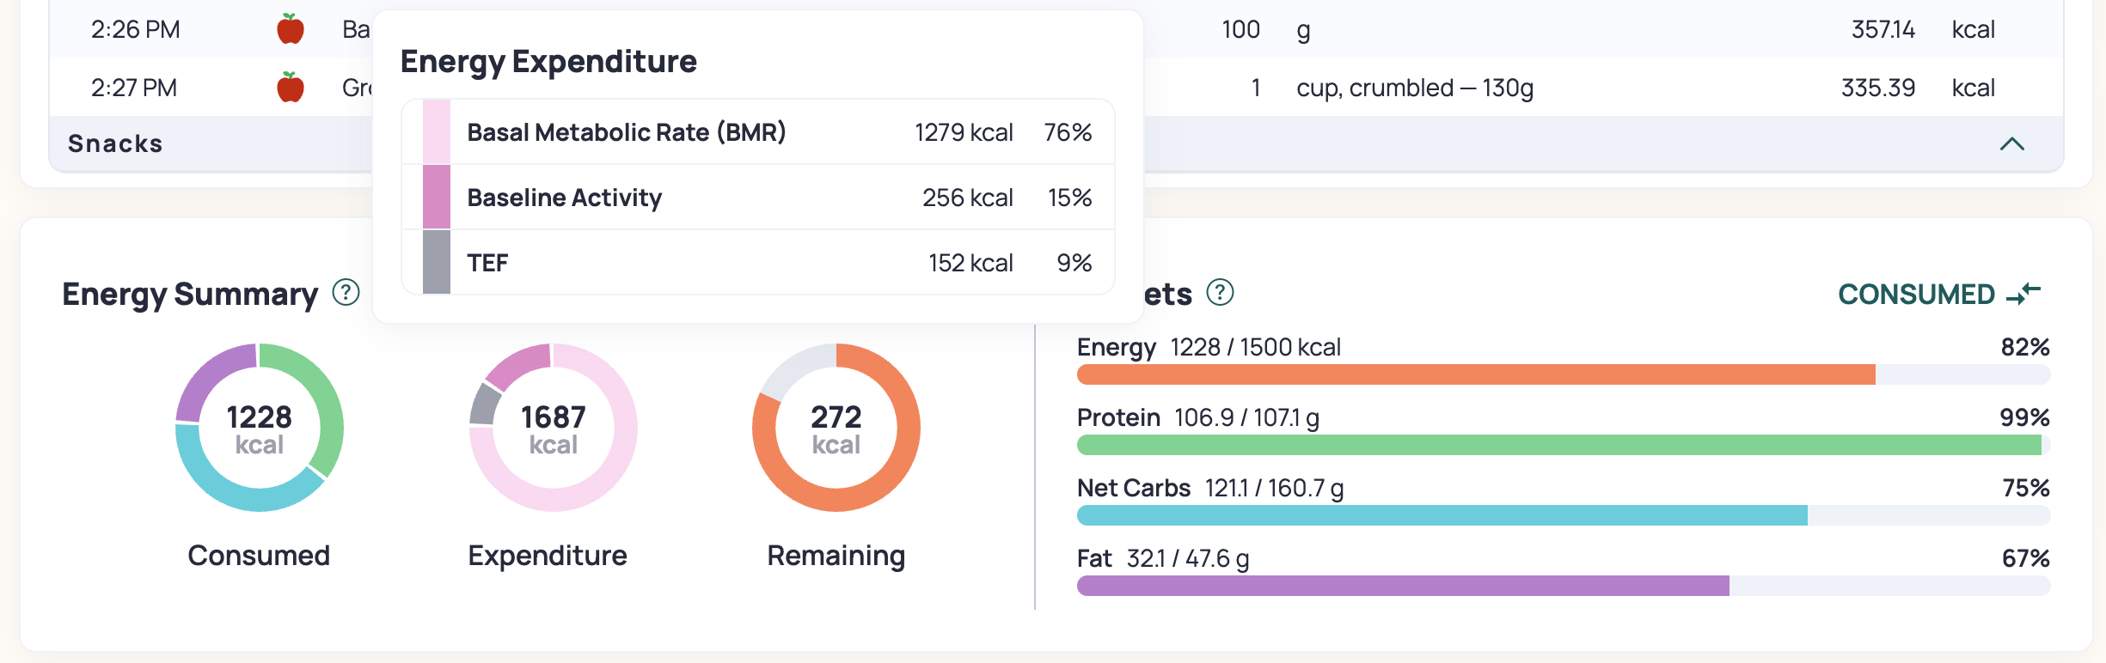Click the Snacks section header

pyautogui.click(x=1056, y=143)
